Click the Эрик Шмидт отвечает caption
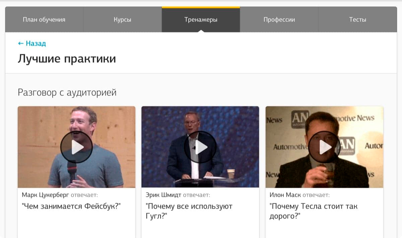This screenshot has width=402, height=238. pos(178,195)
